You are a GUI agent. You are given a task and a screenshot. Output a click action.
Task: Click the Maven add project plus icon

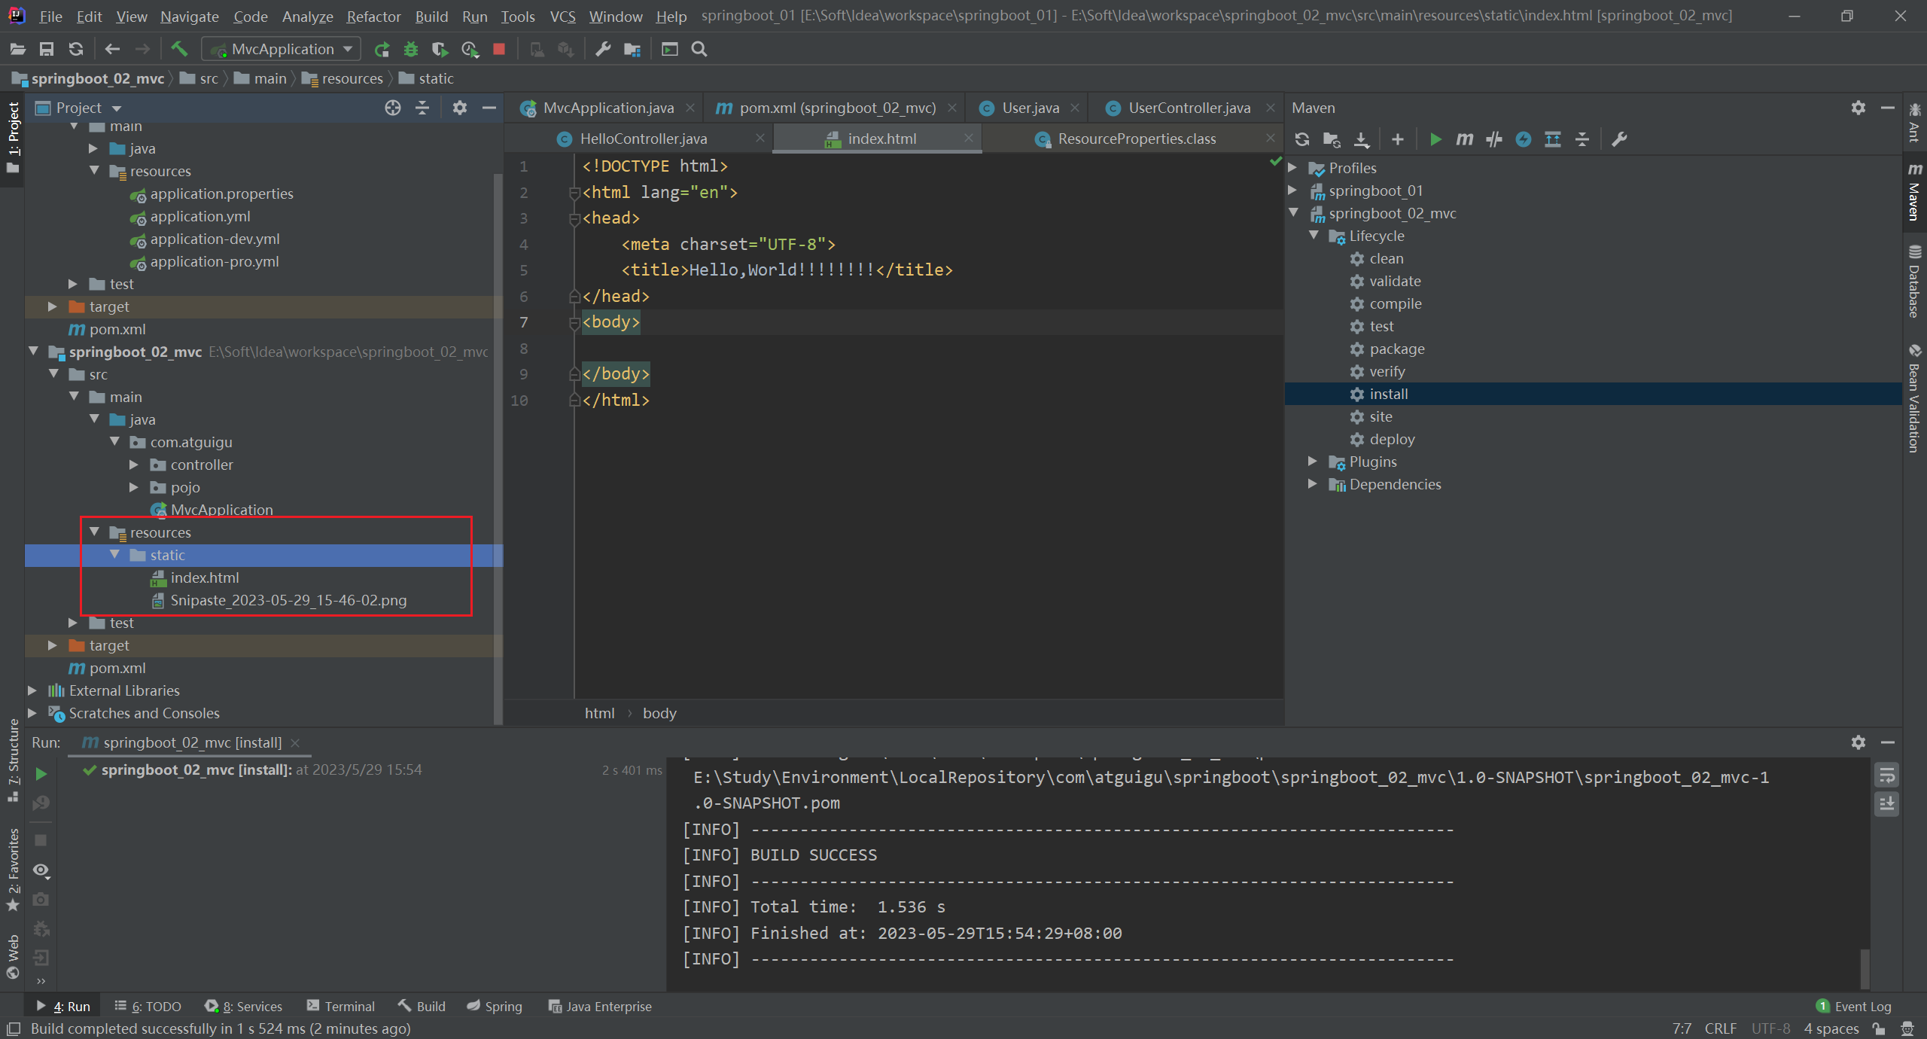pos(1398,139)
